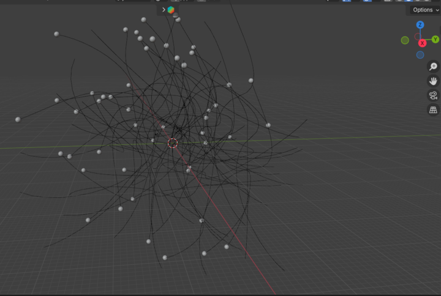This screenshot has width=441, height=296.
Task: Click the pan hand viewport button
Action: [x=433, y=81]
